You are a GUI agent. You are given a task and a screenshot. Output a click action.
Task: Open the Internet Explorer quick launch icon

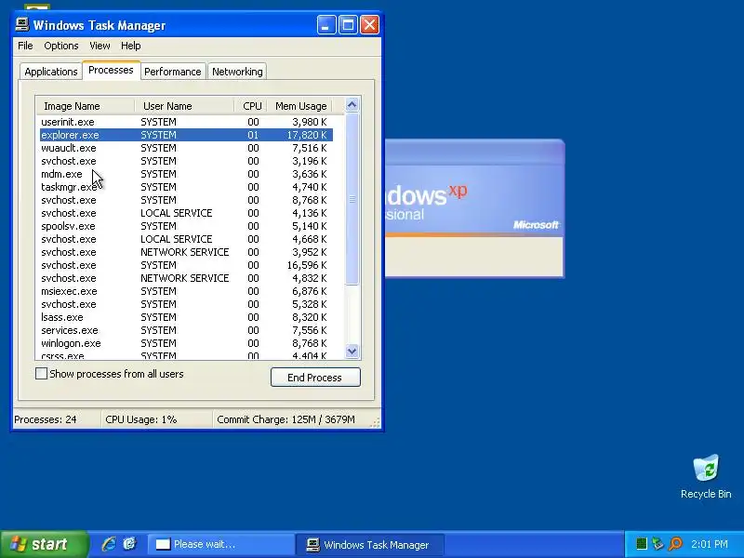tap(109, 544)
